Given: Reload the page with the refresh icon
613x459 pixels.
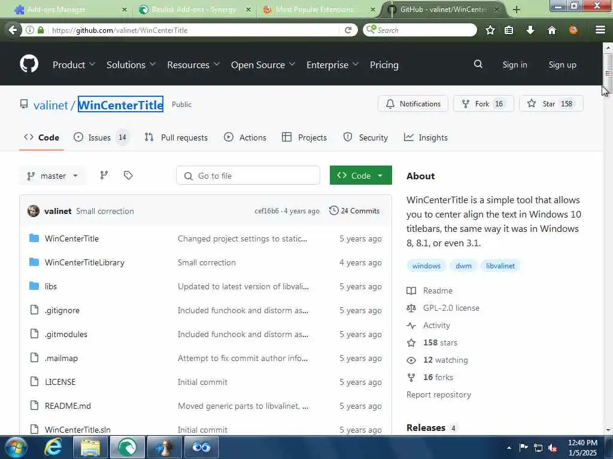Looking at the screenshot, I should pyautogui.click(x=348, y=30).
